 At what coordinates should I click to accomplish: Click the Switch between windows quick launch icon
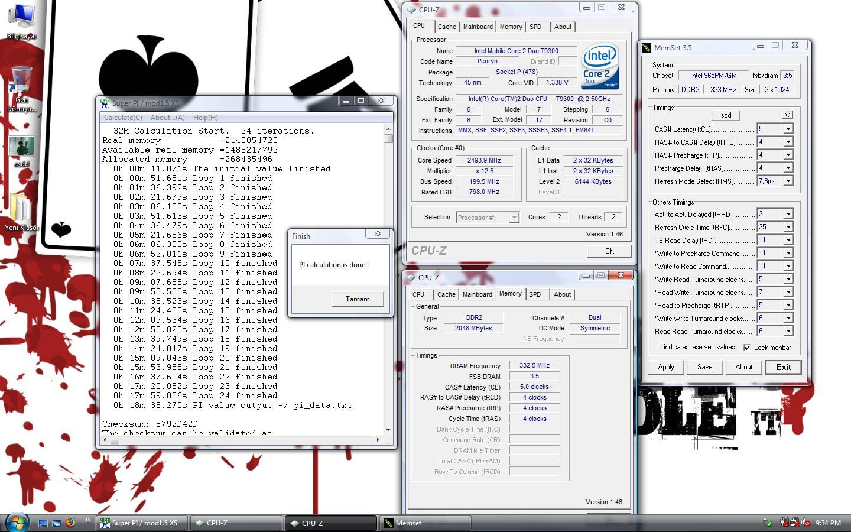(x=57, y=523)
